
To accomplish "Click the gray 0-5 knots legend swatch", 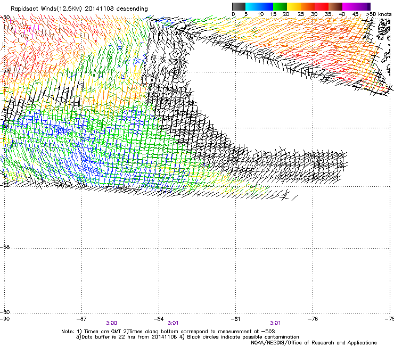I will pos(239,6).
